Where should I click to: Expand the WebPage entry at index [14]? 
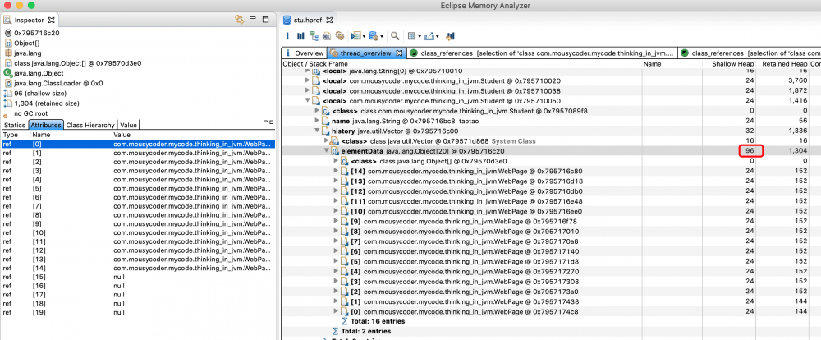335,172
